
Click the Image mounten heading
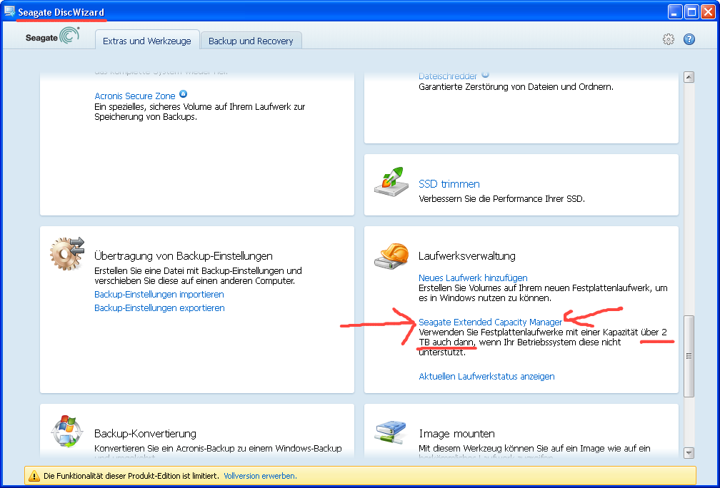[x=457, y=434]
